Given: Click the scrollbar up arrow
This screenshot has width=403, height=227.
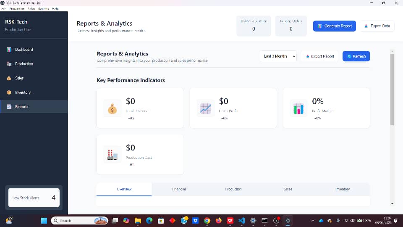Looking at the screenshot, I should (x=392, y=52).
